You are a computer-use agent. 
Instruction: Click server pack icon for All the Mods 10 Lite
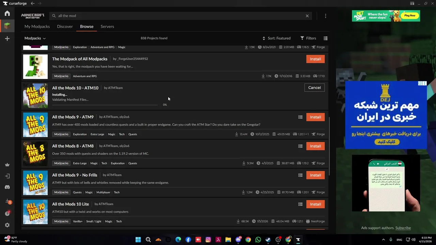click(x=300, y=204)
